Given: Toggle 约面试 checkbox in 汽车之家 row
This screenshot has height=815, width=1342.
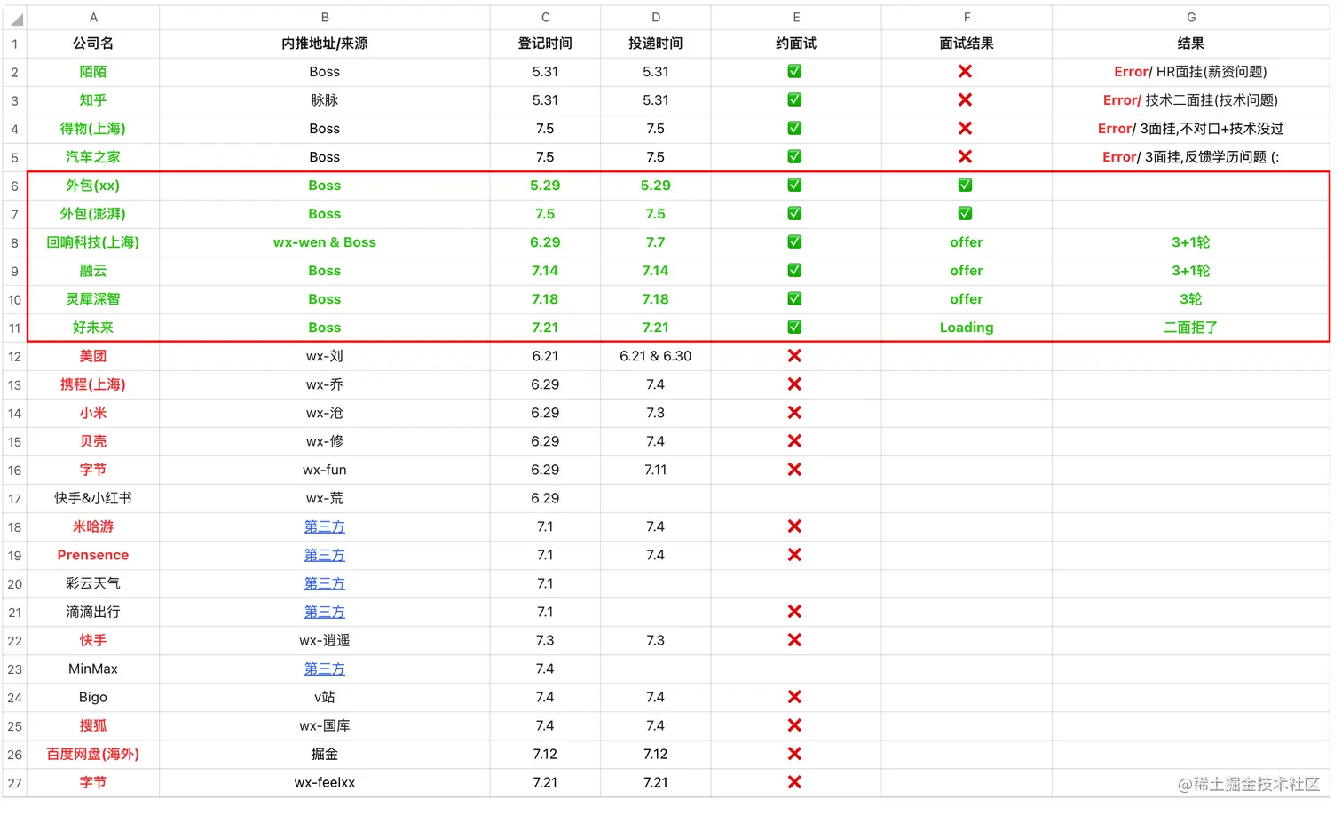Looking at the screenshot, I should coord(795,157).
